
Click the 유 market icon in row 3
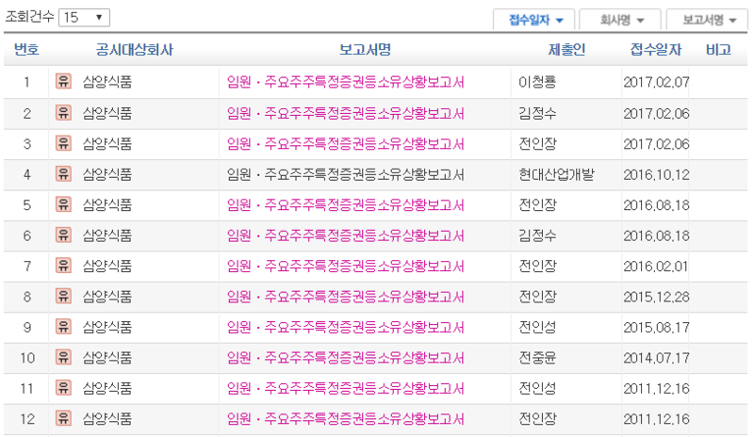[63, 143]
